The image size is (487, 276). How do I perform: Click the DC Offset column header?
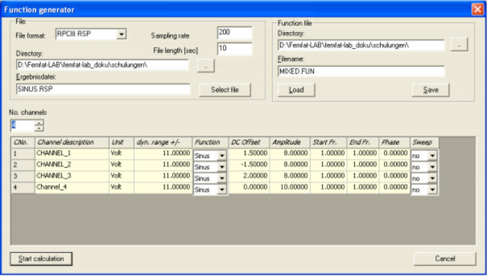[249, 143]
